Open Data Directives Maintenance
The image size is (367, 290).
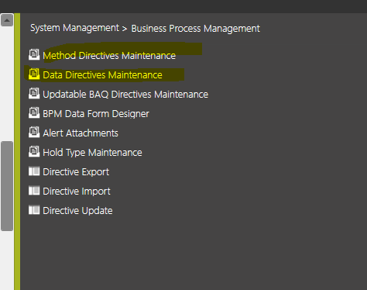(102, 75)
